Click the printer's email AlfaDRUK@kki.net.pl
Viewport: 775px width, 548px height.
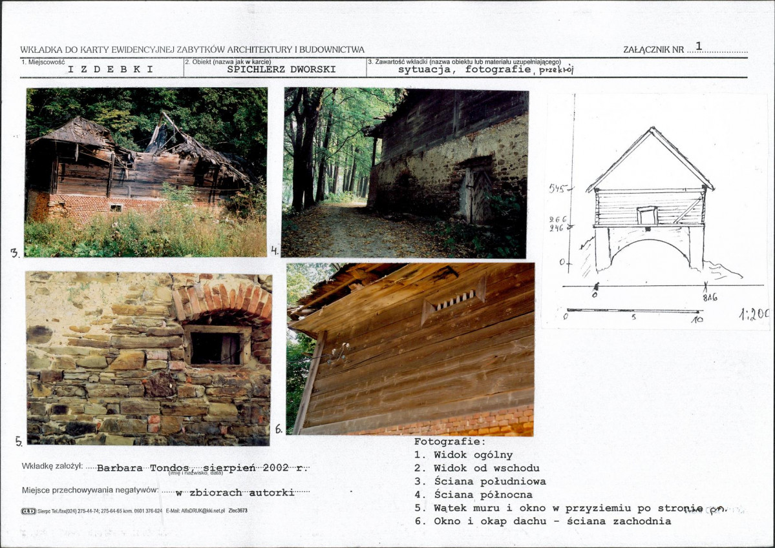click(x=195, y=511)
